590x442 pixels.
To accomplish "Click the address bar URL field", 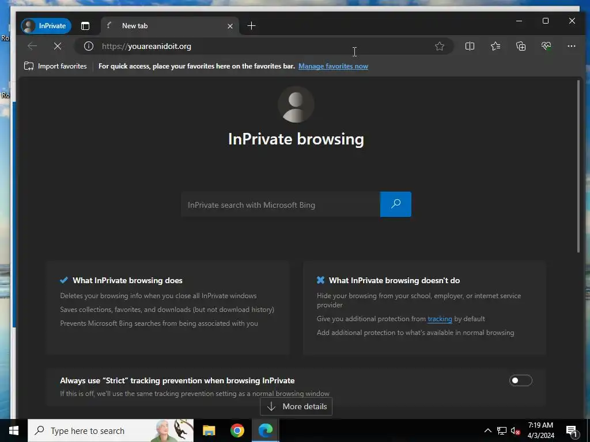I will point(263,46).
